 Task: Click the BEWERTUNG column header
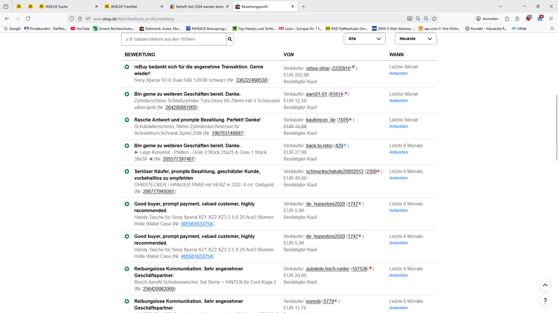point(140,55)
